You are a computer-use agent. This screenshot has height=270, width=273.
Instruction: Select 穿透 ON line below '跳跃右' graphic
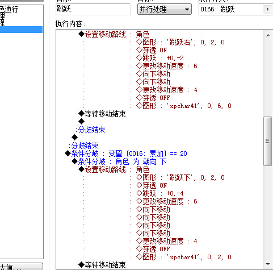click(152, 50)
